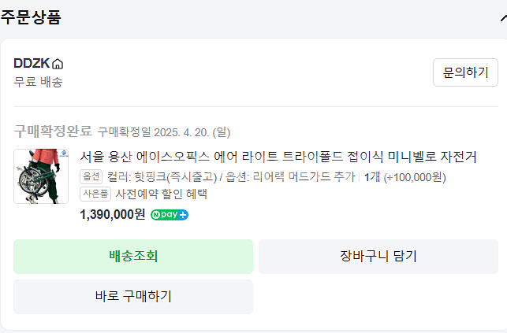Open the folding bicycle product thumbnail

point(41,176)
